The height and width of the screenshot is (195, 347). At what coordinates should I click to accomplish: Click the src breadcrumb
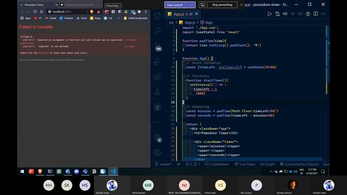[x=171, y=22]
